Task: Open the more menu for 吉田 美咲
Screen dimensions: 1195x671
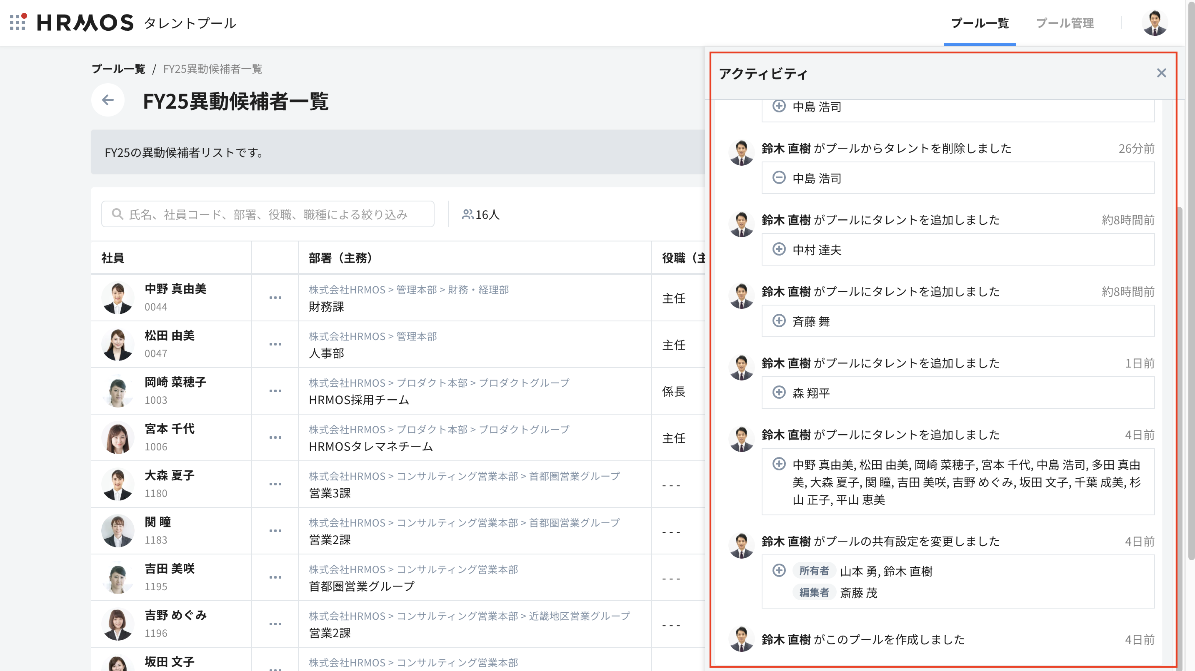Action: click(x=275, y=577)
